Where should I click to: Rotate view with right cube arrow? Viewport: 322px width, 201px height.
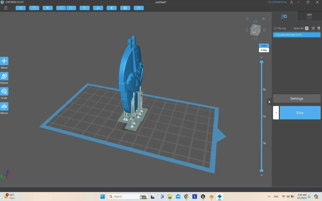[x=264, y=30]
